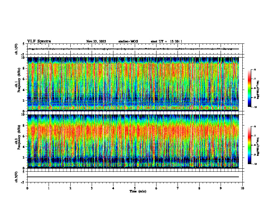Viewport: 273px width, 211px height.
Task: Click the ch.3 flat voltage trace
Action: [x=133, y=177]
